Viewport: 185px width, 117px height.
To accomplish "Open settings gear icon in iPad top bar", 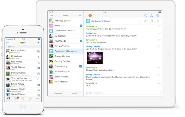I will point(158,16).
